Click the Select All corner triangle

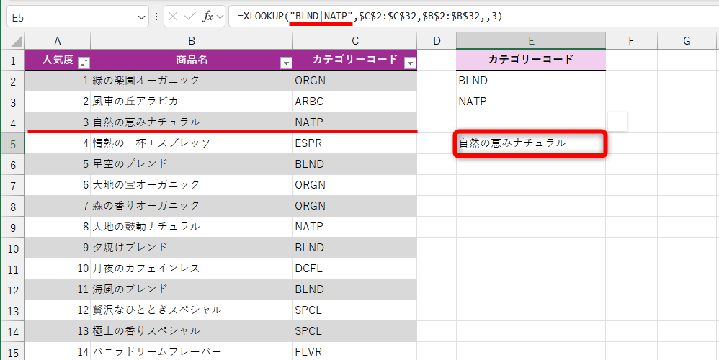coord(17,42)
